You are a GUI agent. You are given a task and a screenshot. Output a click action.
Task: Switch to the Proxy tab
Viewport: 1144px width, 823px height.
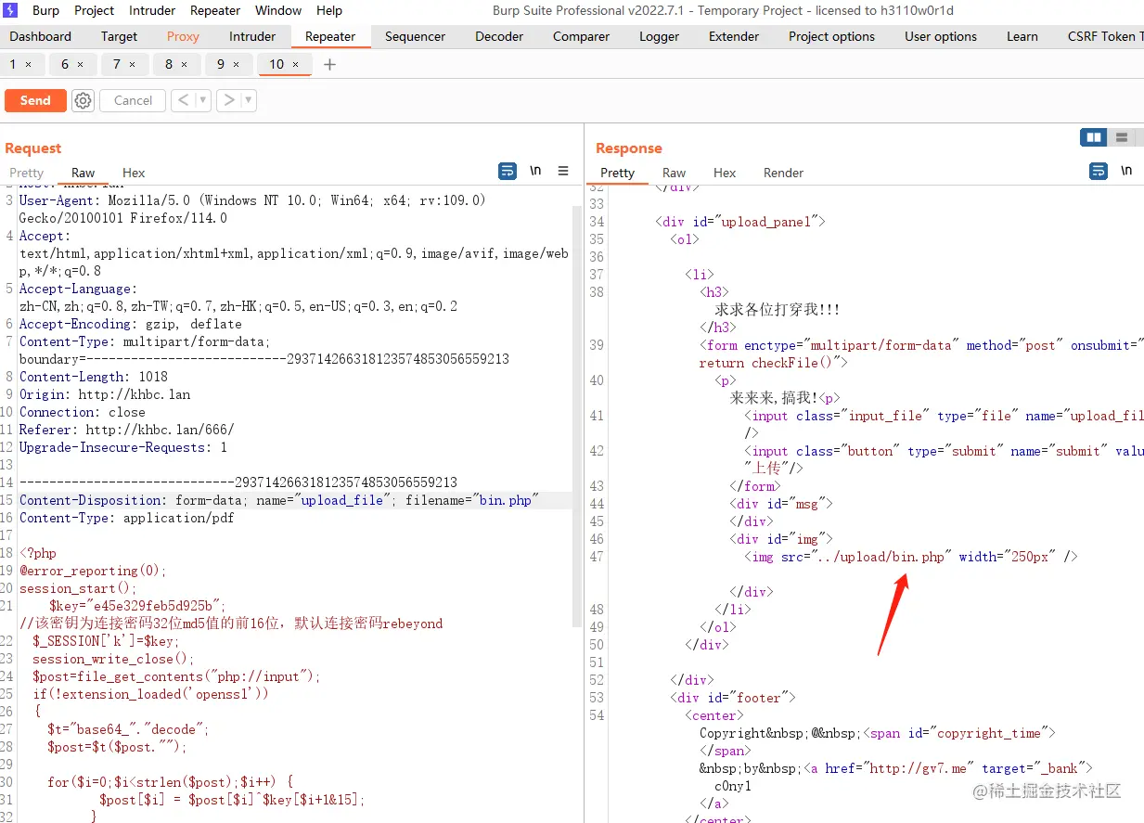[x=183, y=36]
